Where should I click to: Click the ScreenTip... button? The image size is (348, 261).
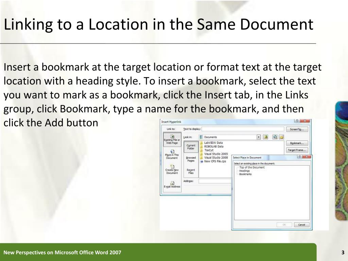(x=297, y=129)
